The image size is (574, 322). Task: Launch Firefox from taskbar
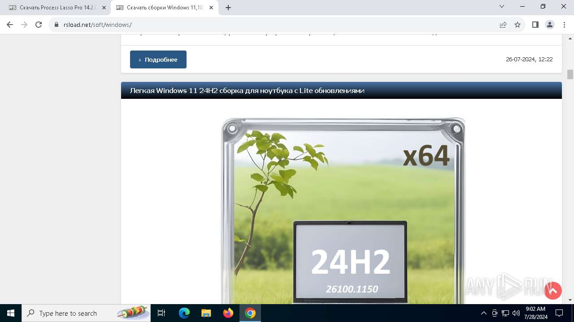tap(228, 313)
